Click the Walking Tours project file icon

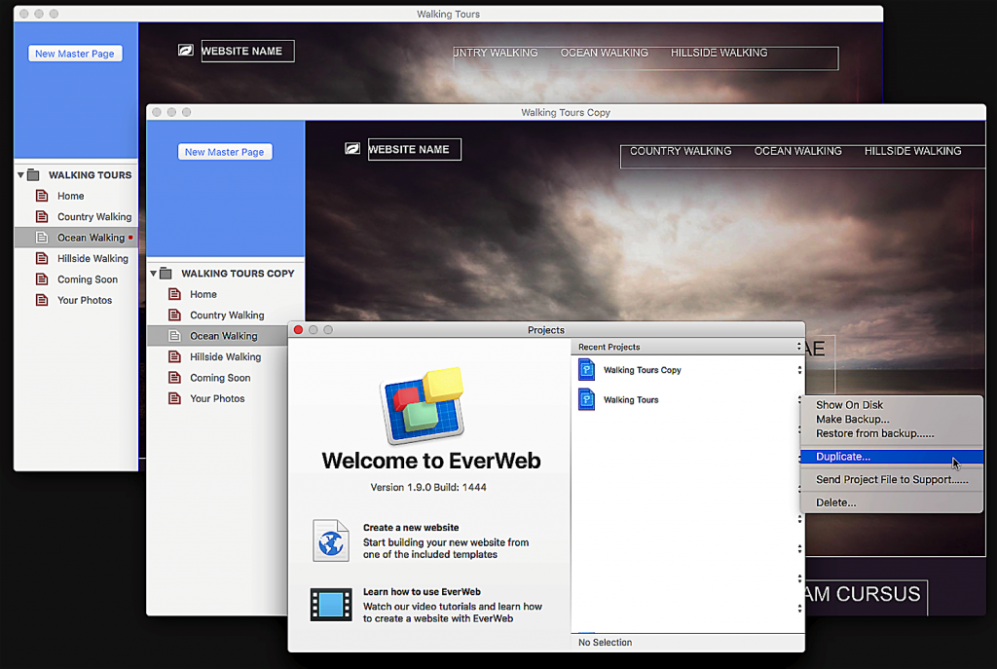[x=587, y=399]
